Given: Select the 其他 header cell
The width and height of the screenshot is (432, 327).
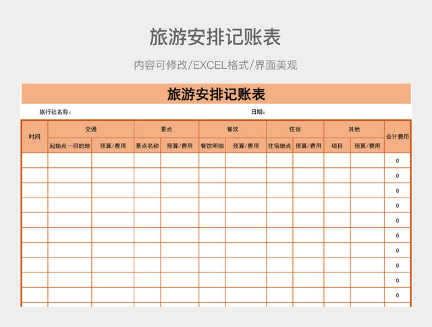Looking at the screenshot, I should [x=354, y=129].
